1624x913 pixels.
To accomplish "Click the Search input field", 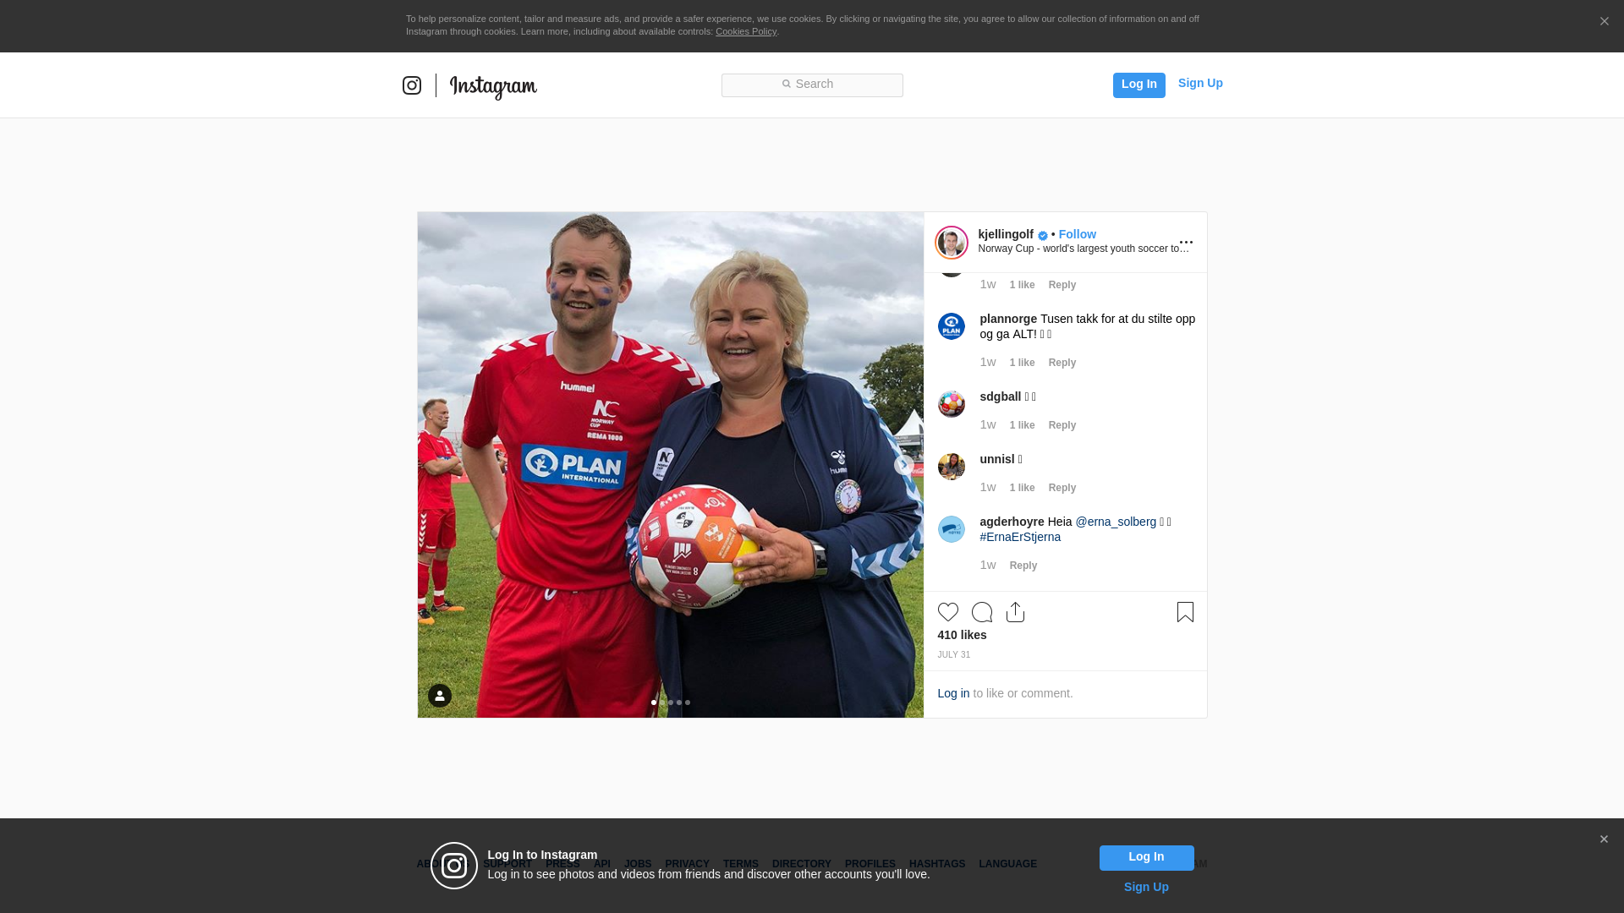I will [812, 85].
